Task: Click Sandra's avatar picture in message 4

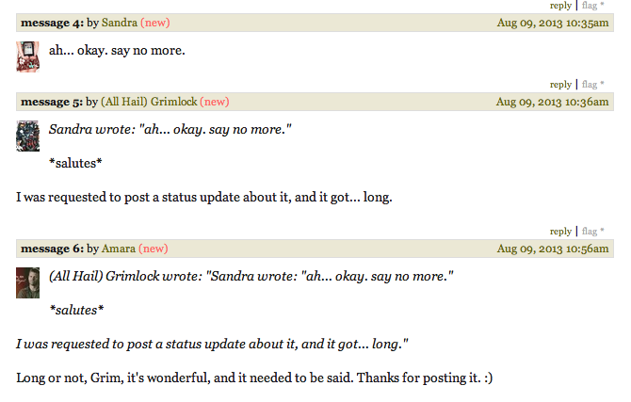Action: click(27, 56)
